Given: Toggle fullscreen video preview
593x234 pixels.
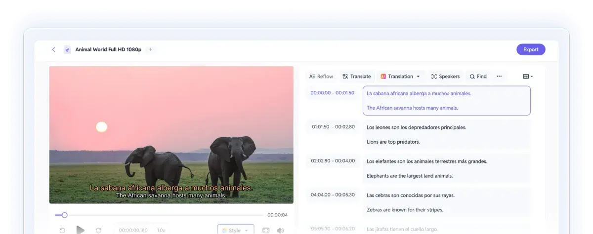Looking at the screenshot, I should click(x=266, y=230).
